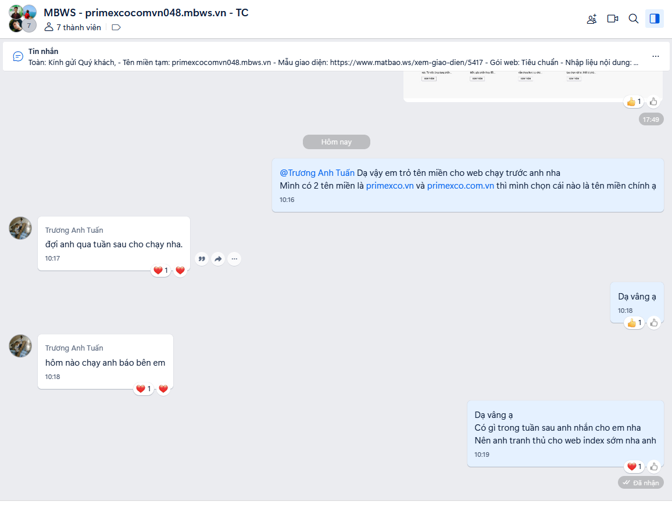
Task: Click sender name above 'đợi anh qua tuần sau'
Action: (74, 230)
